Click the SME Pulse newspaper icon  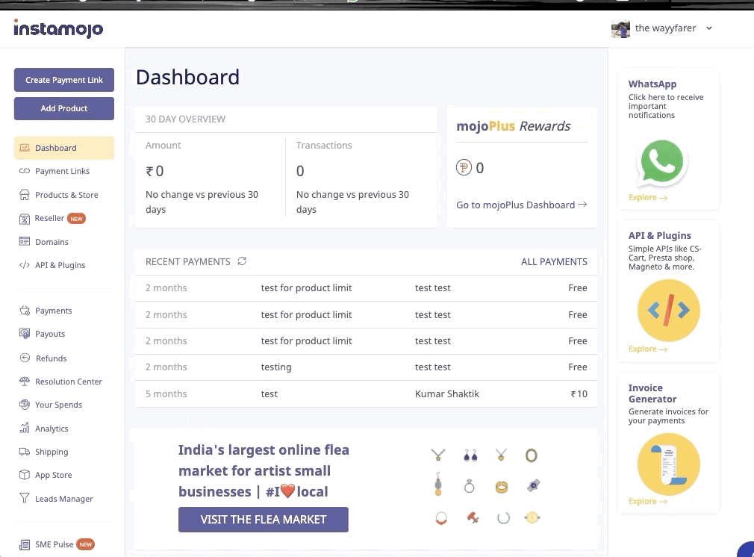tap(25, 544)
